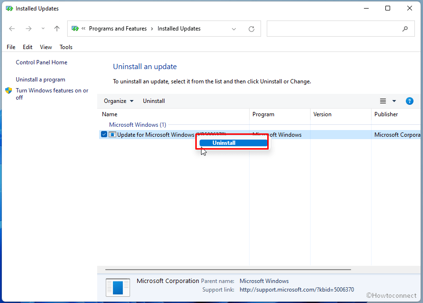The height and width of the screenshot is (303, 423).
Task: Click the support.microsoft.com kbid=5006370 support link
Action: point(297,290)
